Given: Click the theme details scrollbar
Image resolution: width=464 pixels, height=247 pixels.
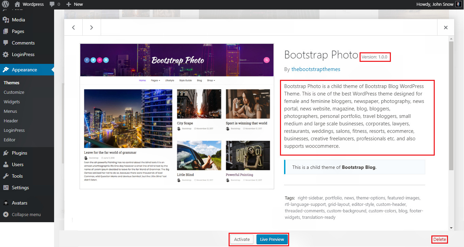Looking at the screenshot, I should (451, 105).
